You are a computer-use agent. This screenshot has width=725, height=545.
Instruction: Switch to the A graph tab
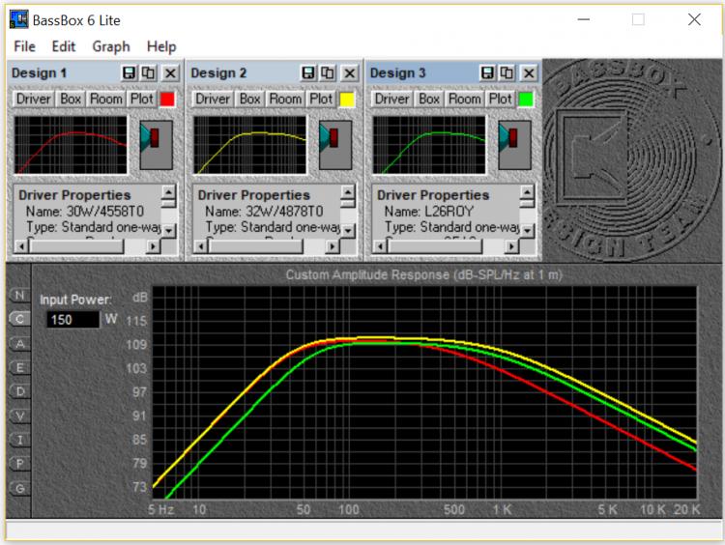[x=18, y=344]
